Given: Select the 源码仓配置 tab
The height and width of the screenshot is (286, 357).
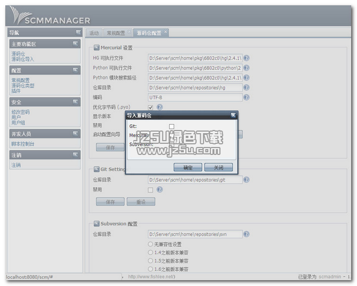Looking at the screenshot, I should (x=149, y=33).
